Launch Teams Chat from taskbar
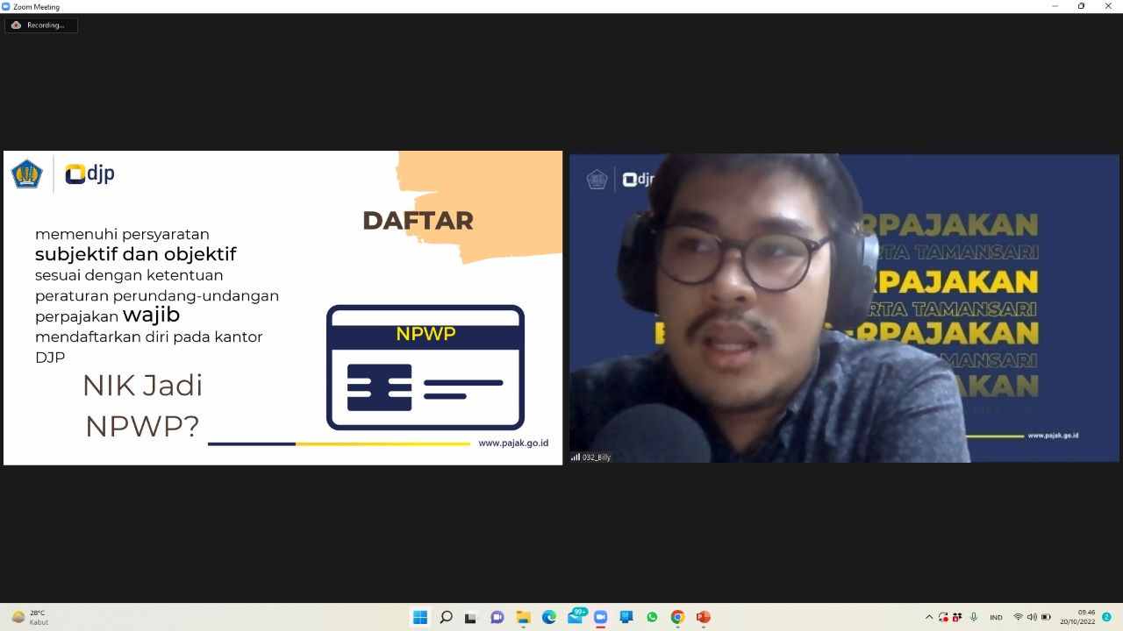Image resolution: width=1123 pixels, height=631 pixels. (x=497, y=617)
